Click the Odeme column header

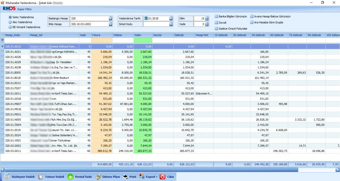(x=123, y=35)
